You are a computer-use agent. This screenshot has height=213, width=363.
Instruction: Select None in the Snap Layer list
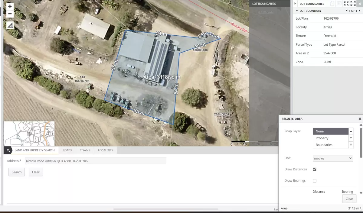point(331,131)
